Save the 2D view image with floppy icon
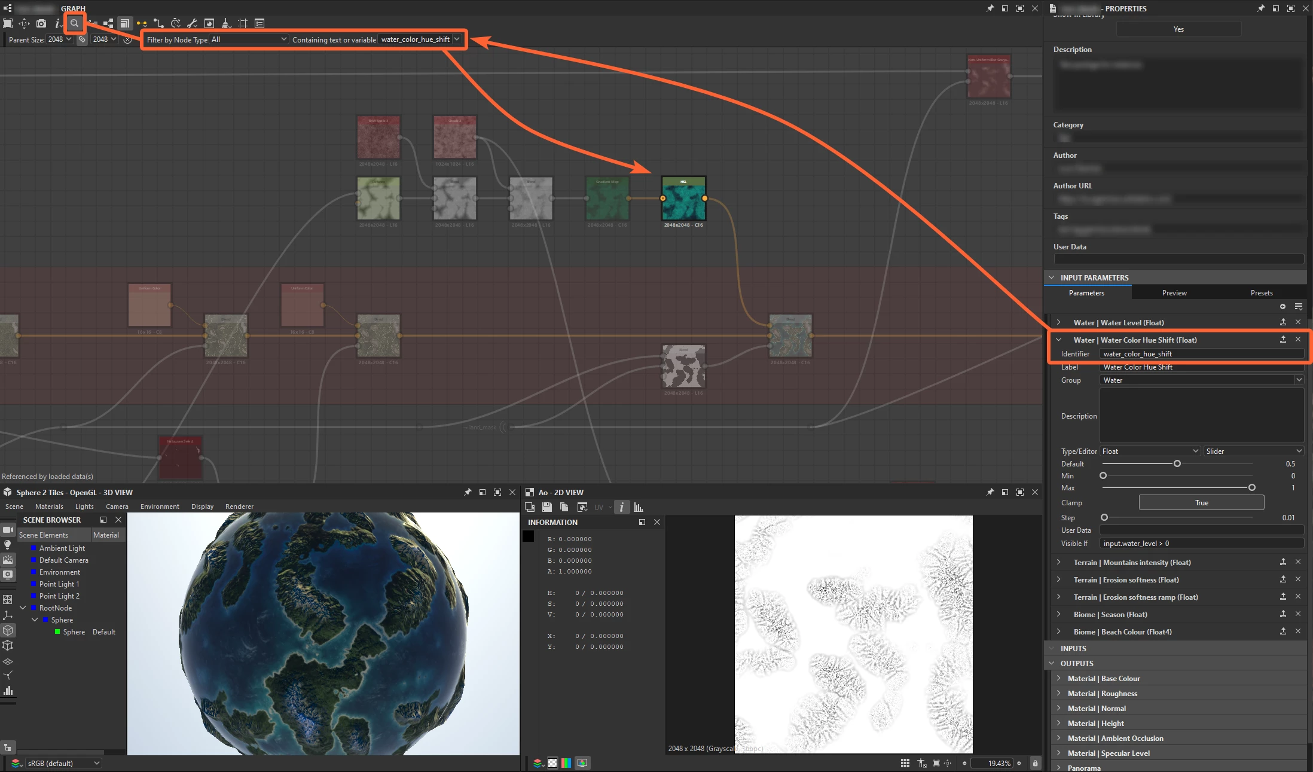Screen dimensions: 1313x772 coord(546,507)
